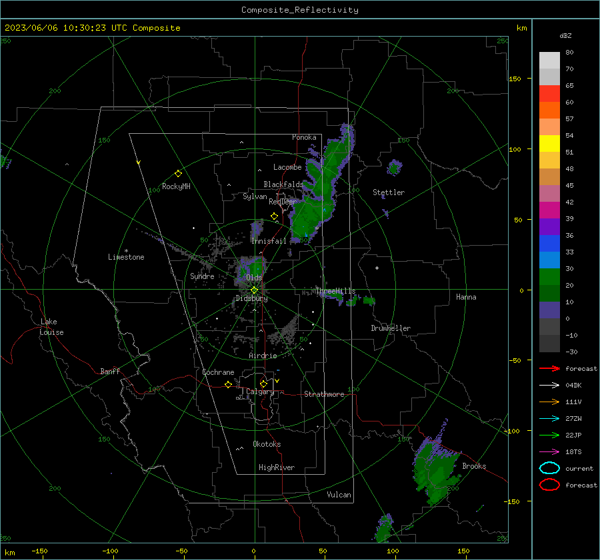Click the Innisfail city label
The width and height of the screenshot is (600, 560).
click(269, 241)
